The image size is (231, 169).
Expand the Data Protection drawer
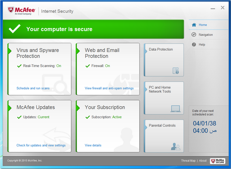coord(164,60)
